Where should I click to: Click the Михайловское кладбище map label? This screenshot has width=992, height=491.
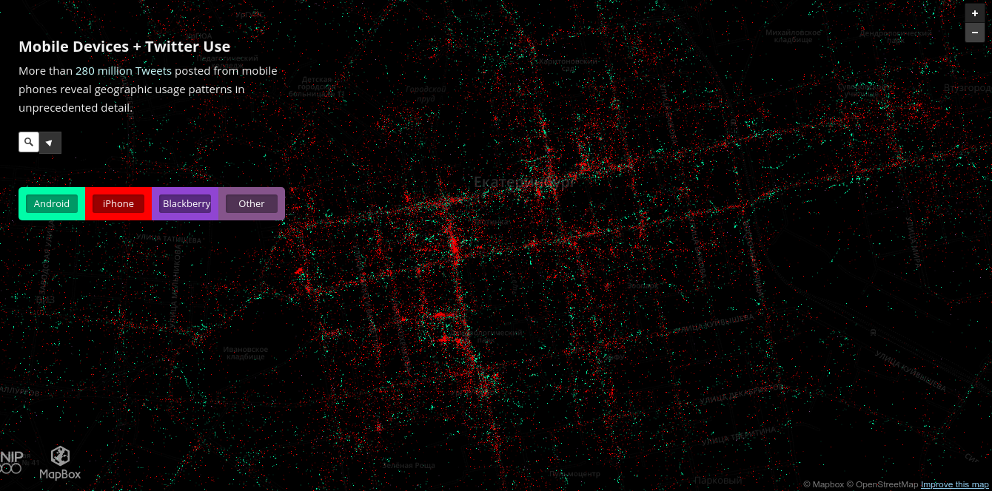793,36
